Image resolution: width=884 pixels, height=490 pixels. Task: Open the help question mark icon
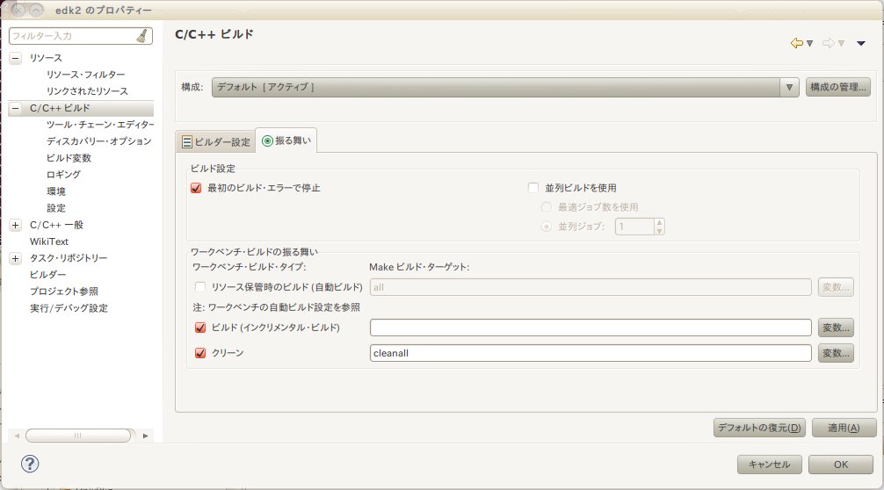[30, 464]
